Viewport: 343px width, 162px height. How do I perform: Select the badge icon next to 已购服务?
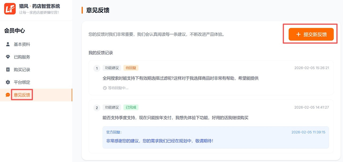click(8, 57)
